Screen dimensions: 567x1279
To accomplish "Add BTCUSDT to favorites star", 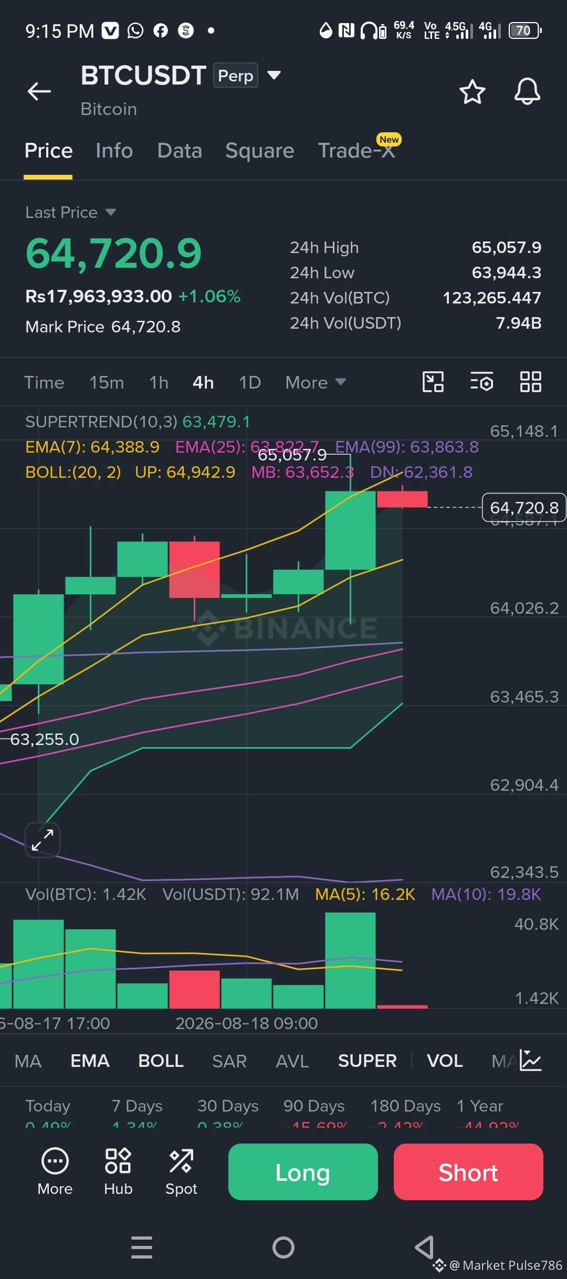I will (472, 92).
